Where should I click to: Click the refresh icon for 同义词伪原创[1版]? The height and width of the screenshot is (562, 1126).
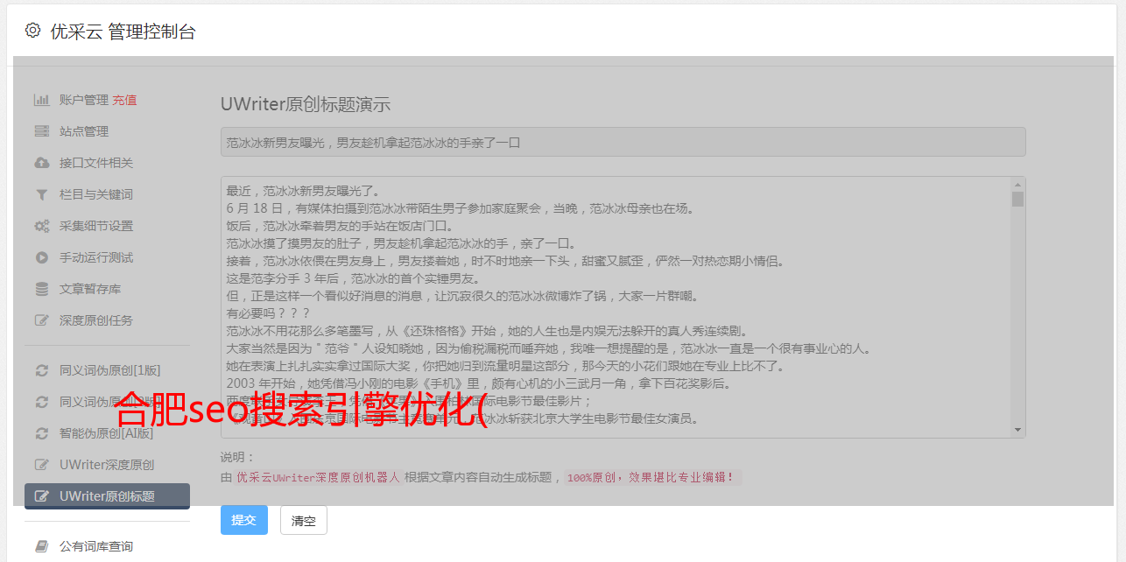click(x=41, y=370)
